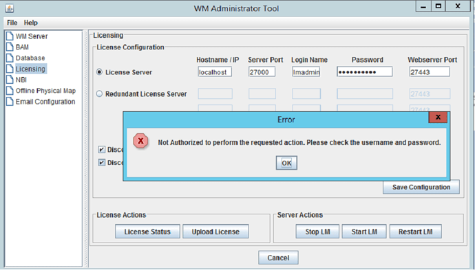Click the Offline Physical Map document icon
The width and height of the screenshot is (475, 270).
pyautogui.click(x=10, y=91)
